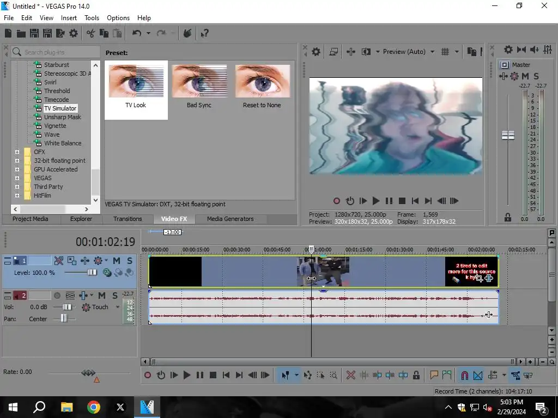Open Chrome from the Windows taskbar
The height and width of the screenshot is (418, 558).
(x=94, y=407)
